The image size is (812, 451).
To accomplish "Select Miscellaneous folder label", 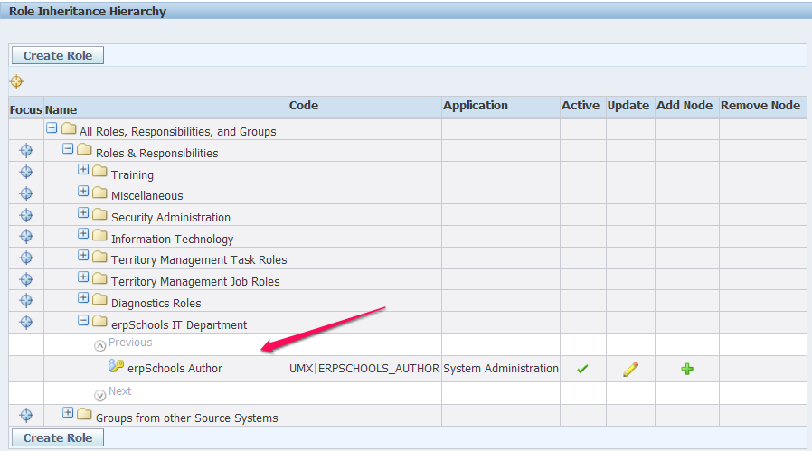I will (147, 196).
